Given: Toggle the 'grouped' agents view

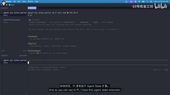Looking at the screenshot, I should tap(23, 56).
